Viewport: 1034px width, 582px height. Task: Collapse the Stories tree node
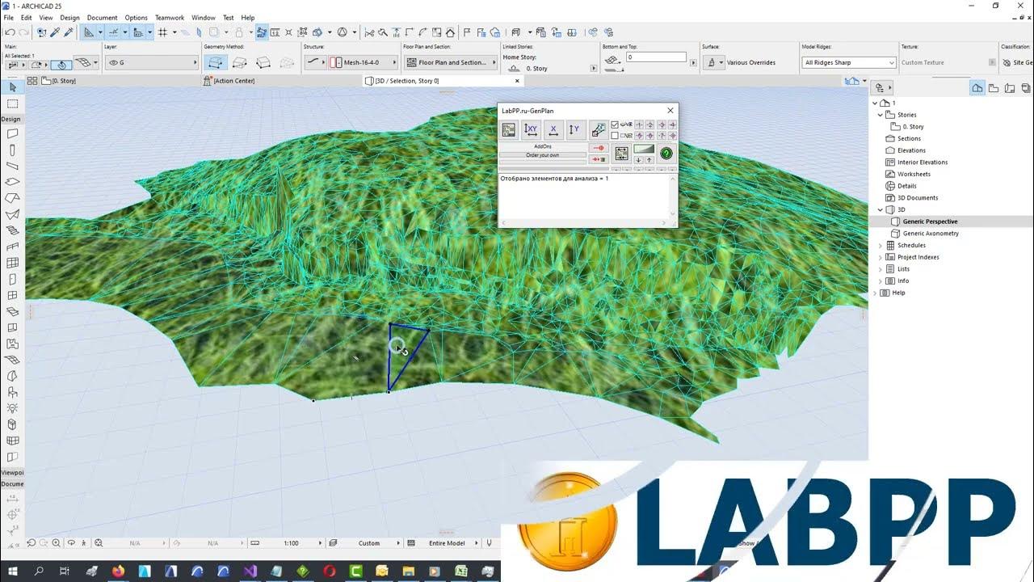(881, 115)
